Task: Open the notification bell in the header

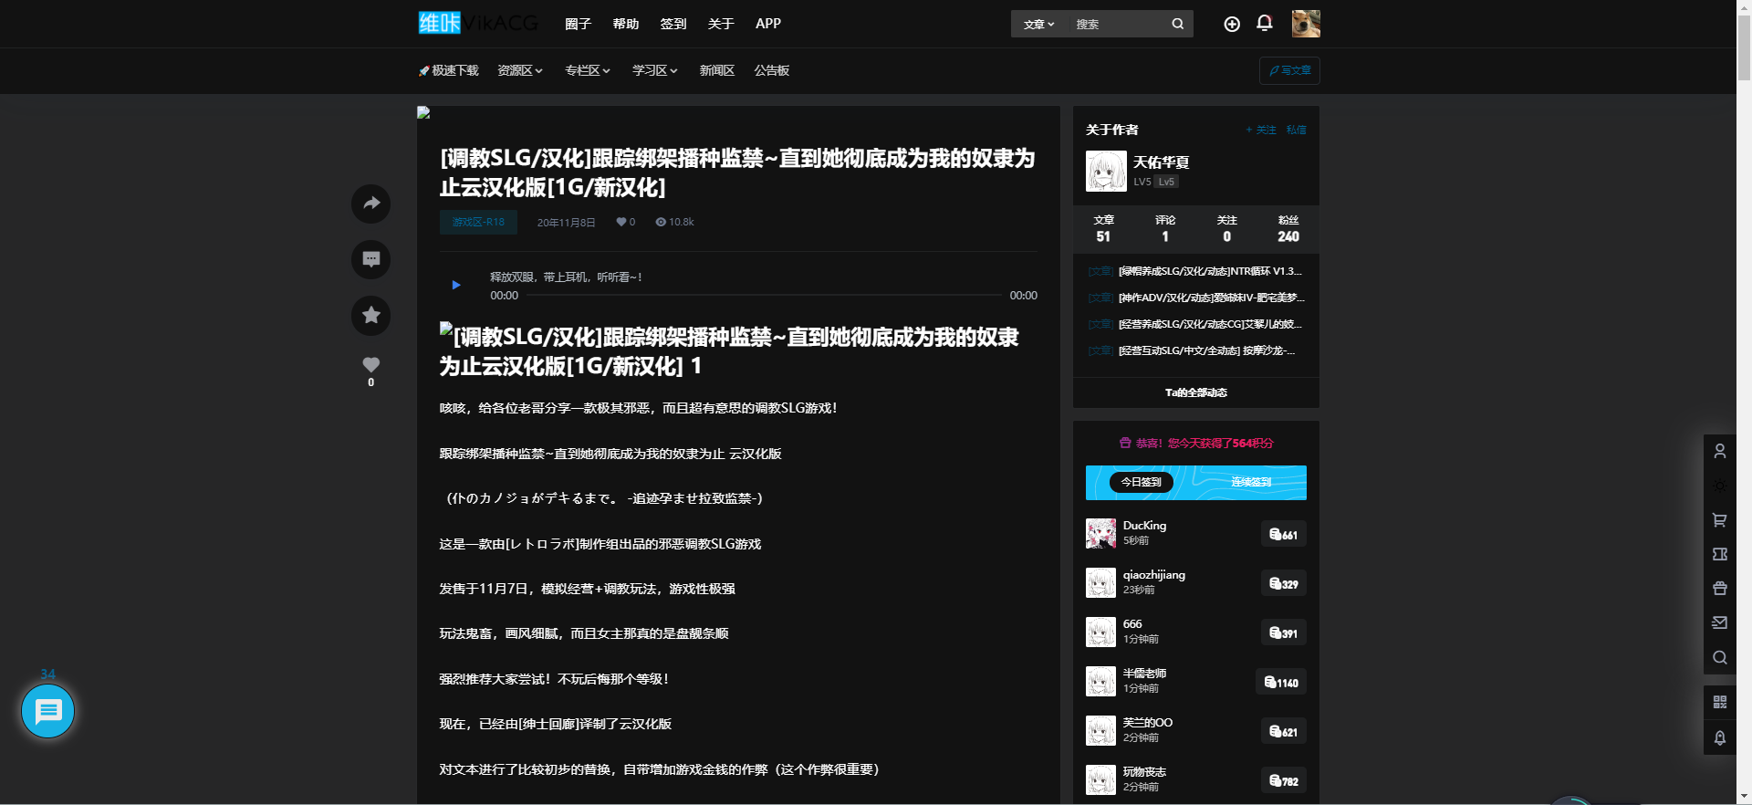Action: (x=1264, y=24)
